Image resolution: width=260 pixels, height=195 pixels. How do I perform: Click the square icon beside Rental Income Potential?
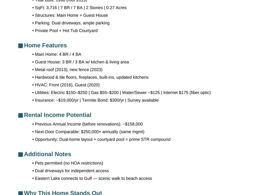(21, 115)
